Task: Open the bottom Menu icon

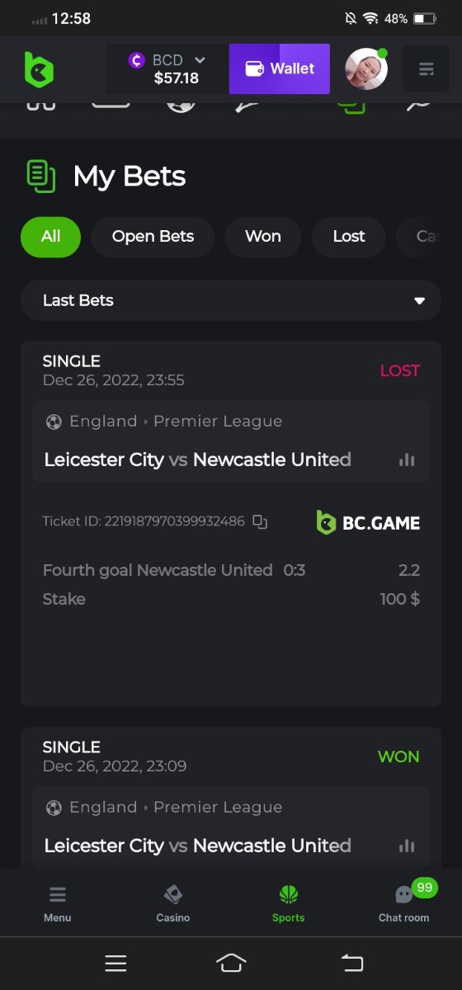Action: [x=58, y=903]
